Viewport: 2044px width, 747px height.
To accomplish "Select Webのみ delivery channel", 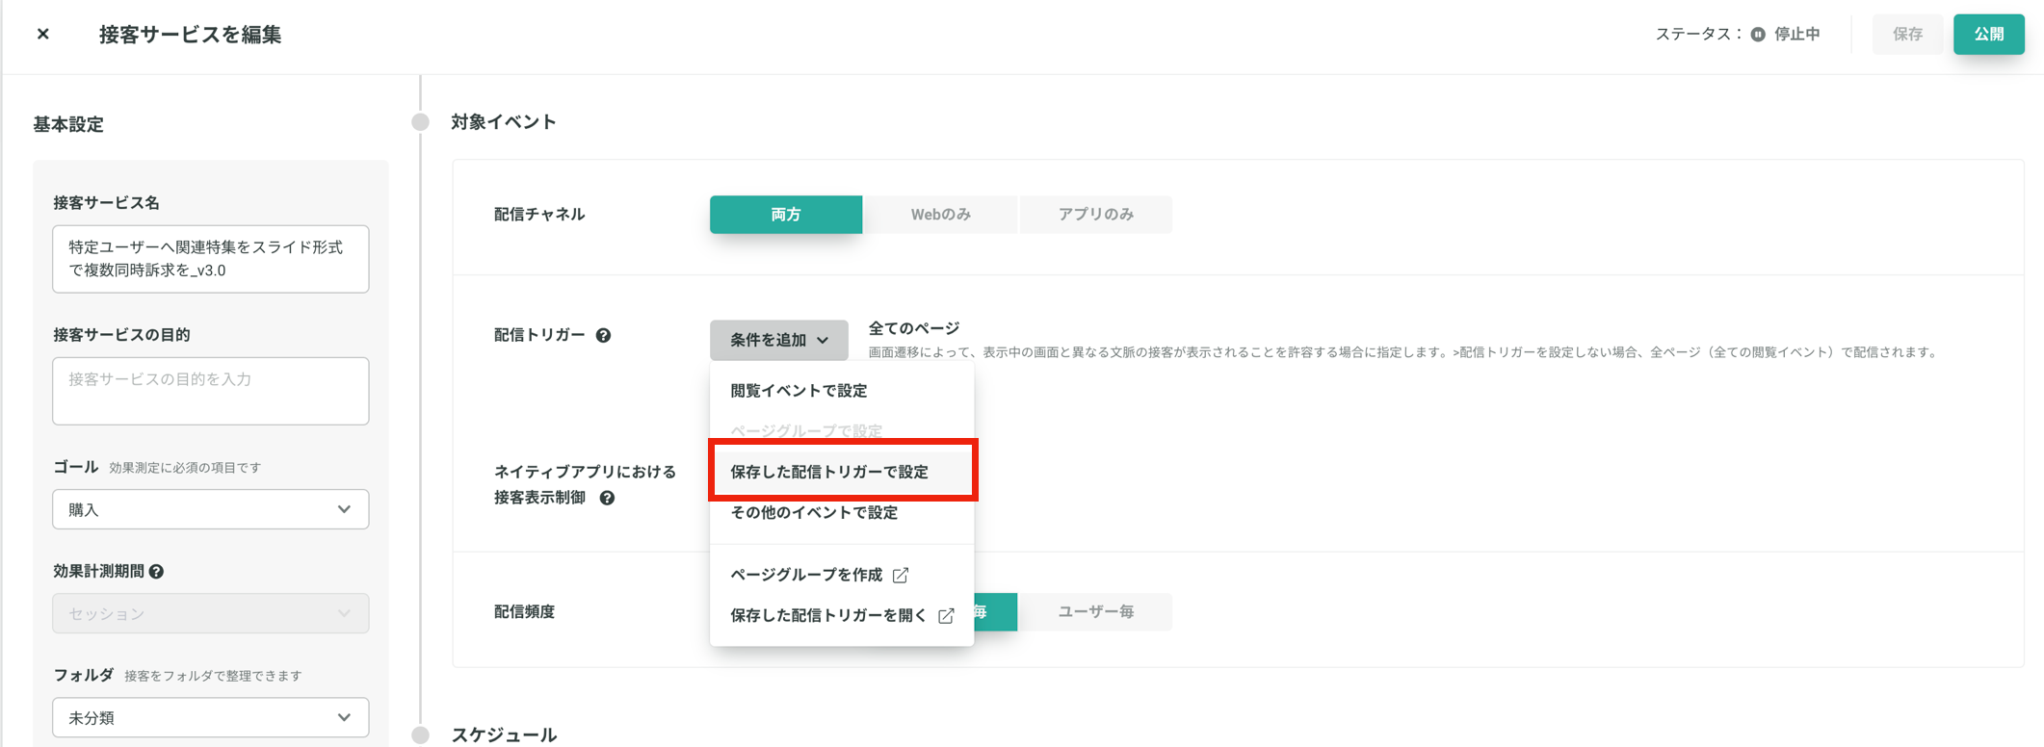I will (x=940, y=215).
